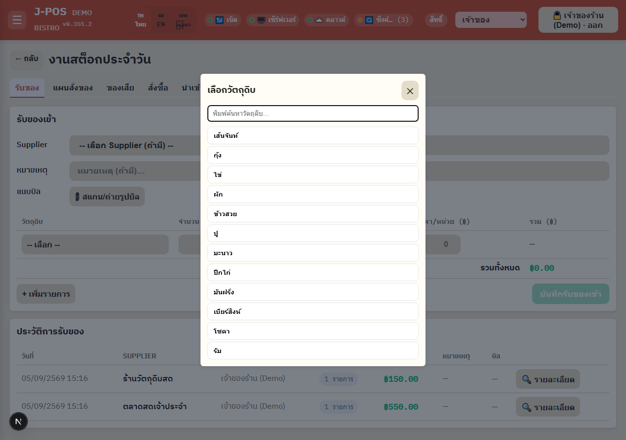Switch to the รับของ tab
Screen dimensions: 626x440
click(x=27, y=88)
